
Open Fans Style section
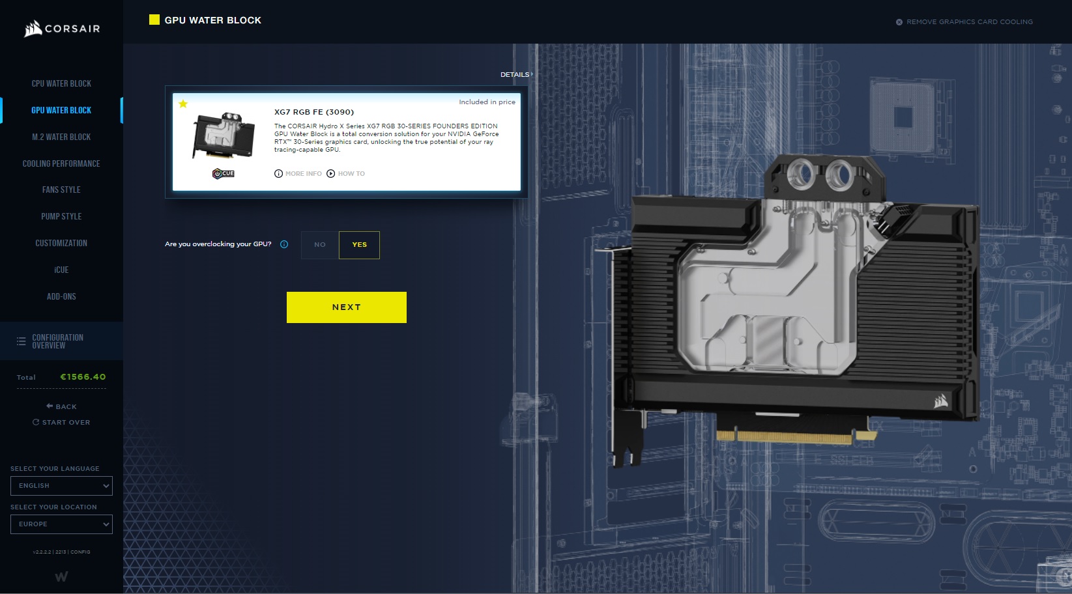pos(61,190)
